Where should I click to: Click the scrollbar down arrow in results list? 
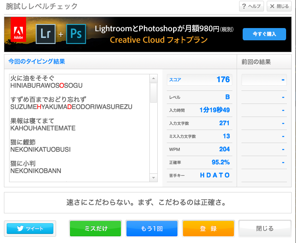154,178
